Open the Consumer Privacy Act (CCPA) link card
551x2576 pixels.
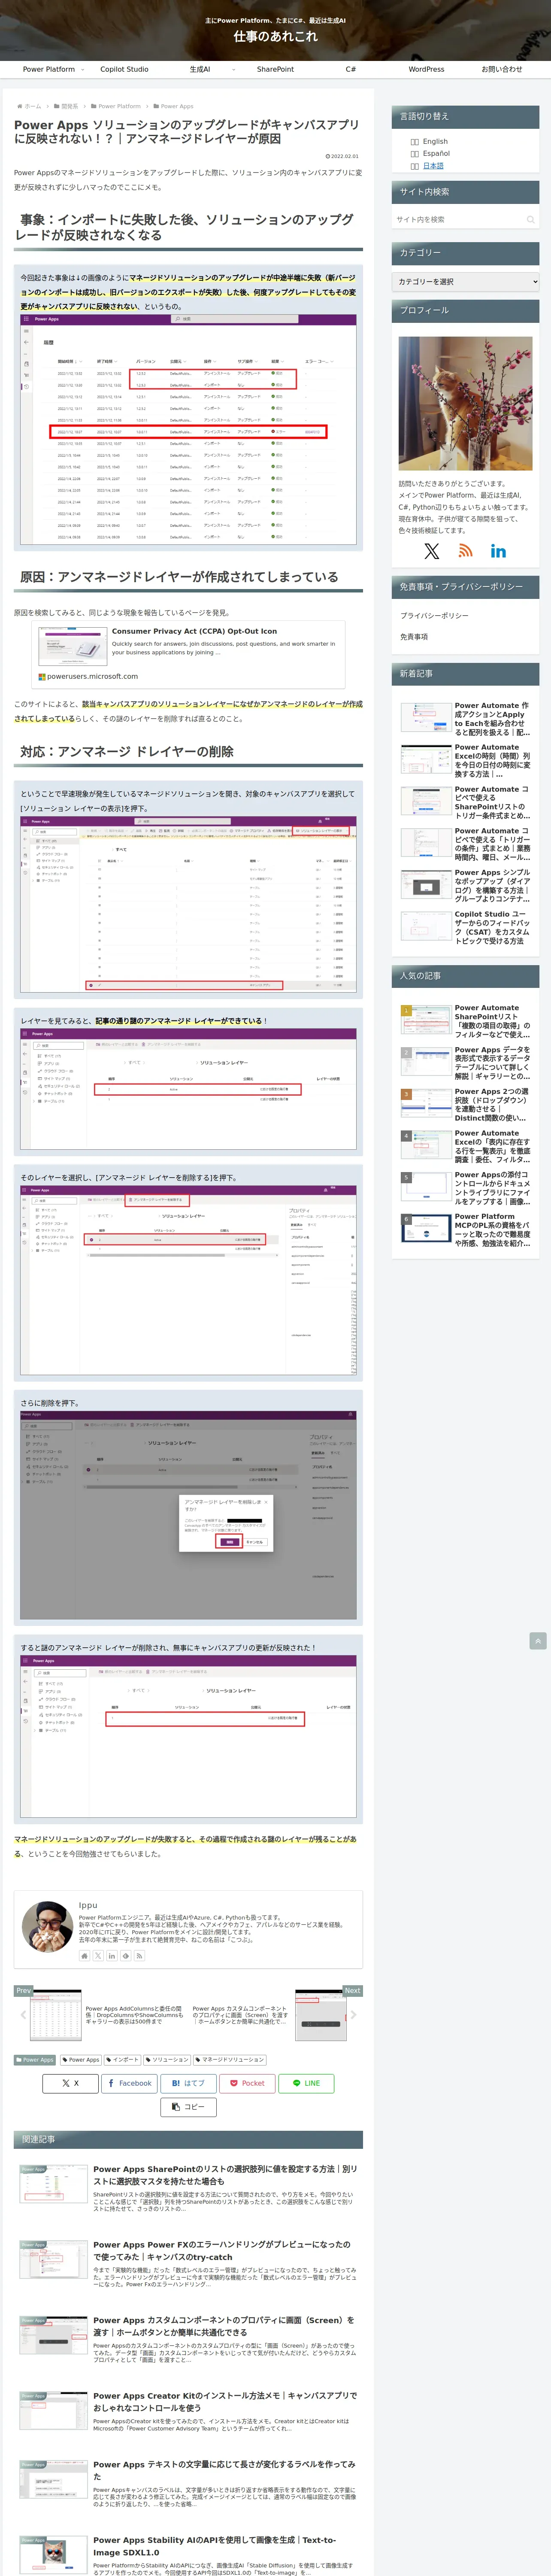[x=189, y=655]
